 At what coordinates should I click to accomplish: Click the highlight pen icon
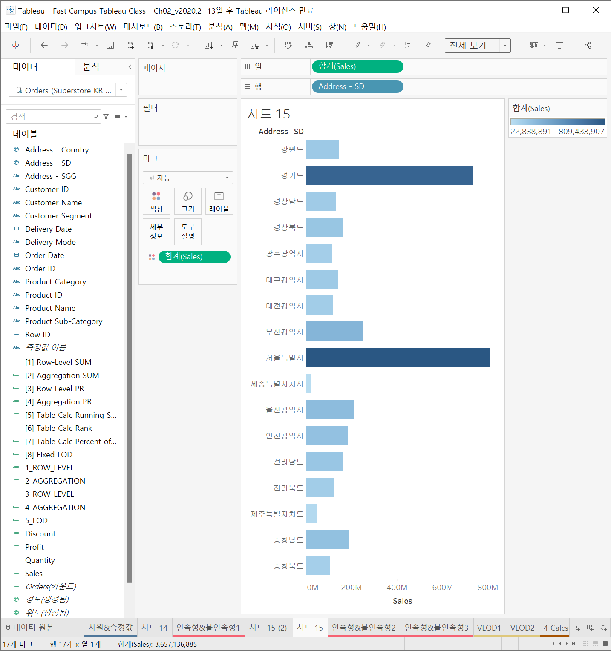pos(358,45)
